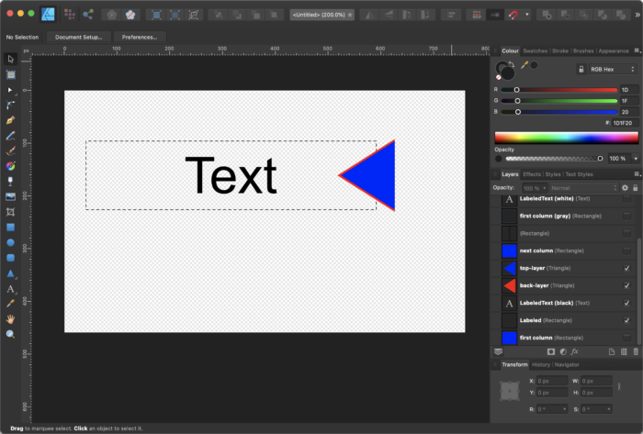Switch to the Appearance tab
Viewport: 643px width, 434px height.
614,51
